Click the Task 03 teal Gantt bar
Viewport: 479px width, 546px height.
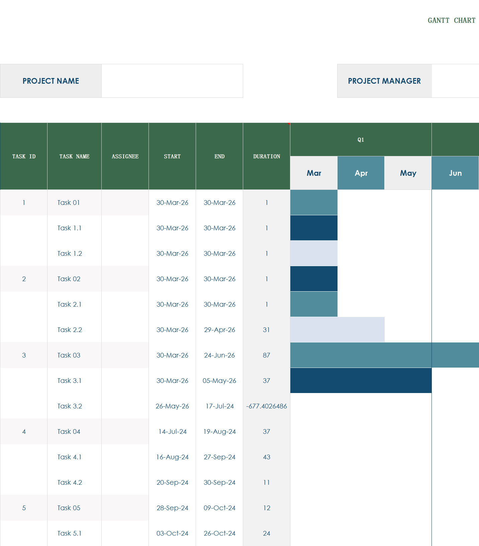tap(385, 355)
